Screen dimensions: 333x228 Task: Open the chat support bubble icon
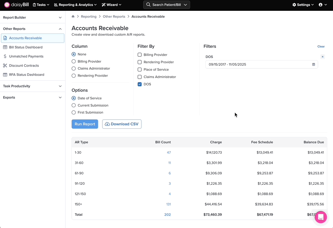tap(321, 217)
